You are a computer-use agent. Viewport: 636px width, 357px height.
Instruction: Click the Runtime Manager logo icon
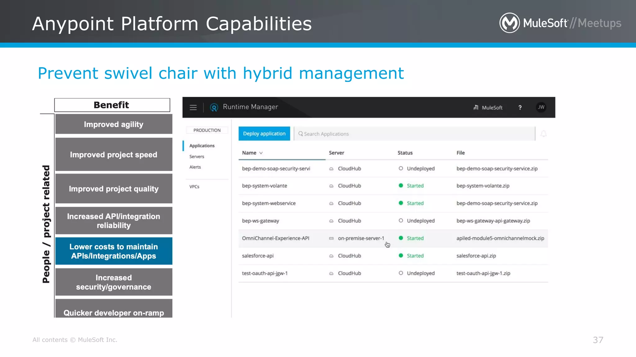pos(214,108)
